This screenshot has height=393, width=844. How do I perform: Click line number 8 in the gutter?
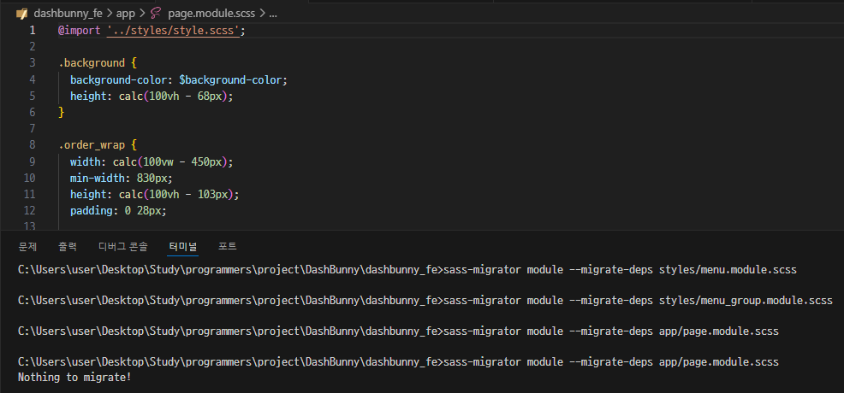click(33, 145)
